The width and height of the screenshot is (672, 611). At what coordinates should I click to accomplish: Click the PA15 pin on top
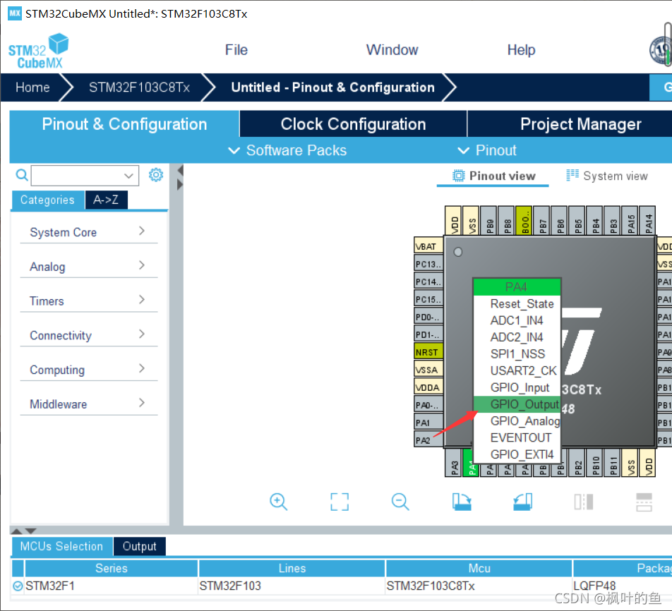[630, 221]
